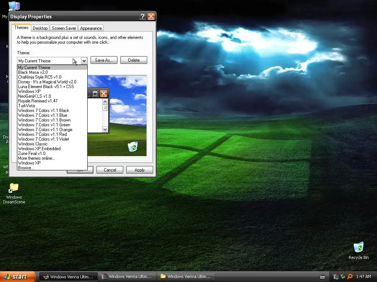The width and height of the screenshot is (377, 282).
Task: Select Windows 7 Colors v1.1 Blue
Action: (x=52, y=115)
